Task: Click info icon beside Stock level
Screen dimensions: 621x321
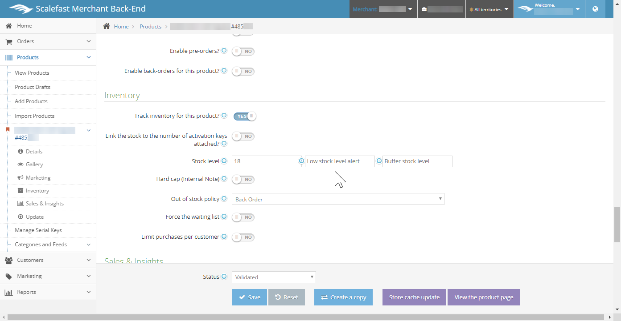Action: [x=224, y=161]
